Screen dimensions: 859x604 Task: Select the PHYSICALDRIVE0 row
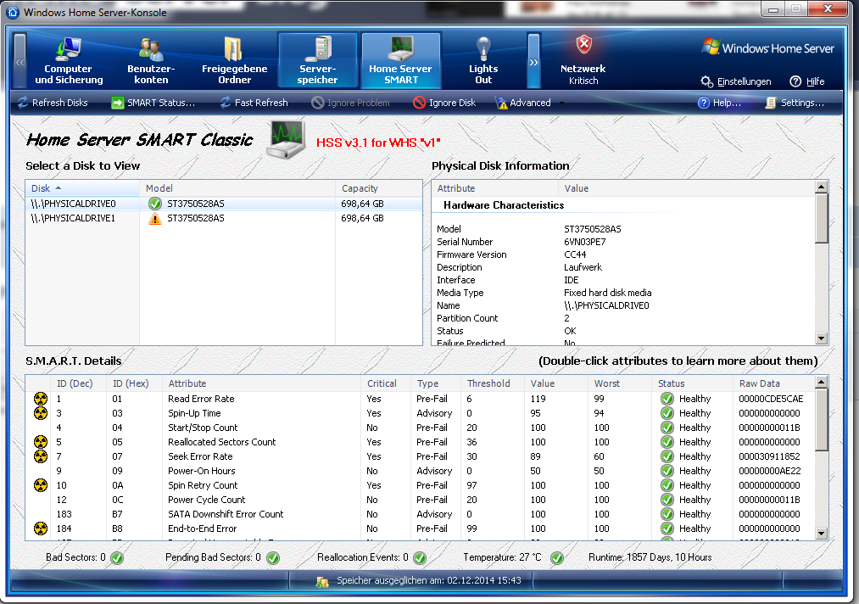pos(224,204)
